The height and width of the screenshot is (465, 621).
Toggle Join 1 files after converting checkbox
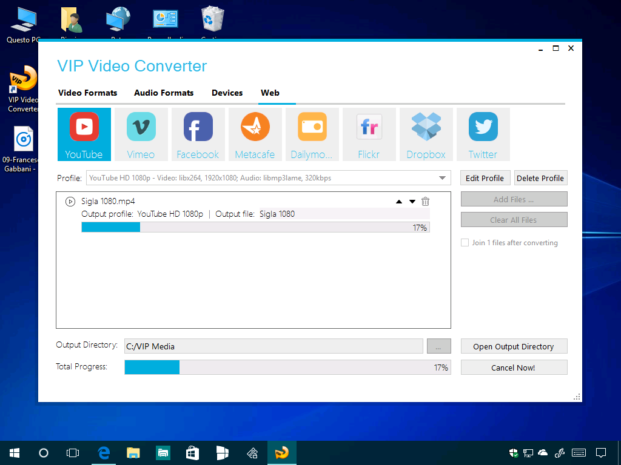pos(465,242)
